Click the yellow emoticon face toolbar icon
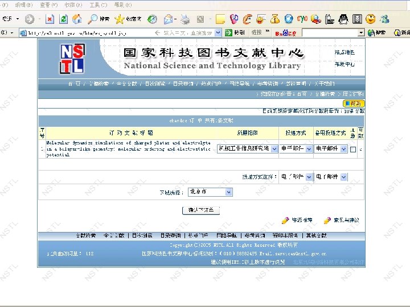This screenshot has height=307, width=410. (371, 19)
